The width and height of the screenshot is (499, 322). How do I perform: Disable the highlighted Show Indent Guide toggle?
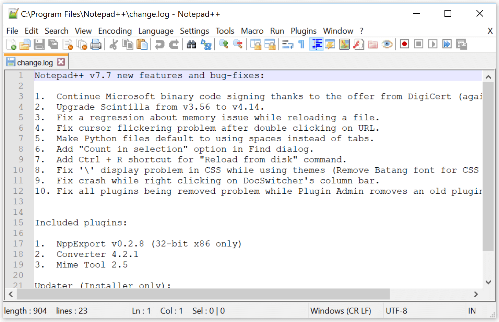316,44
